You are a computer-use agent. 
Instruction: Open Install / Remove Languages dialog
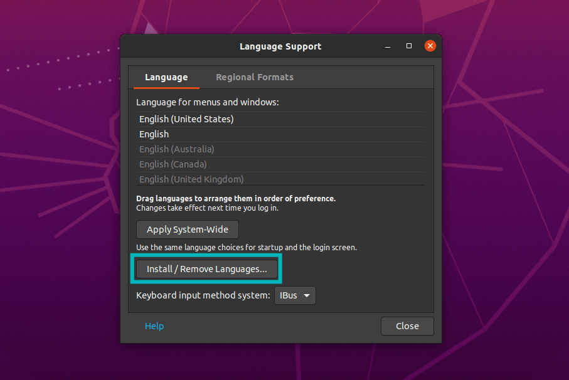pyautogui.click(x=206, y=269)
